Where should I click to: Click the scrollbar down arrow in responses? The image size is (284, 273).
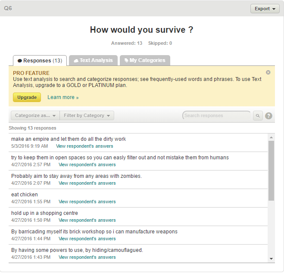coord(271,259)
